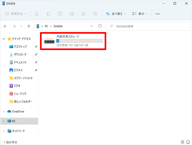Click the Delete trash can icon
This screenshot has height=145, width=192.
pos(95,14)
